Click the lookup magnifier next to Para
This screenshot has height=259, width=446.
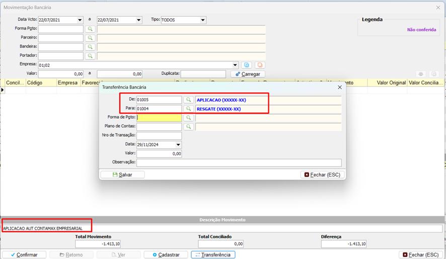[188, 109]
